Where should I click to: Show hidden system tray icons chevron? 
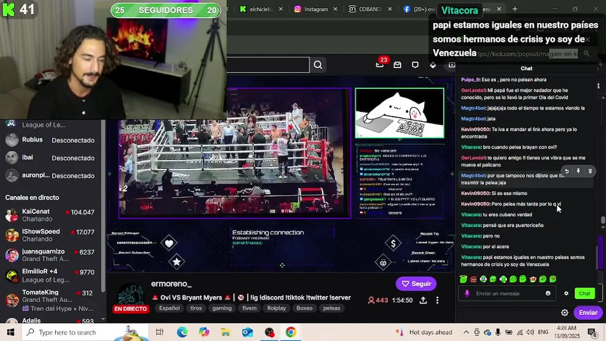tap(466, 332)
